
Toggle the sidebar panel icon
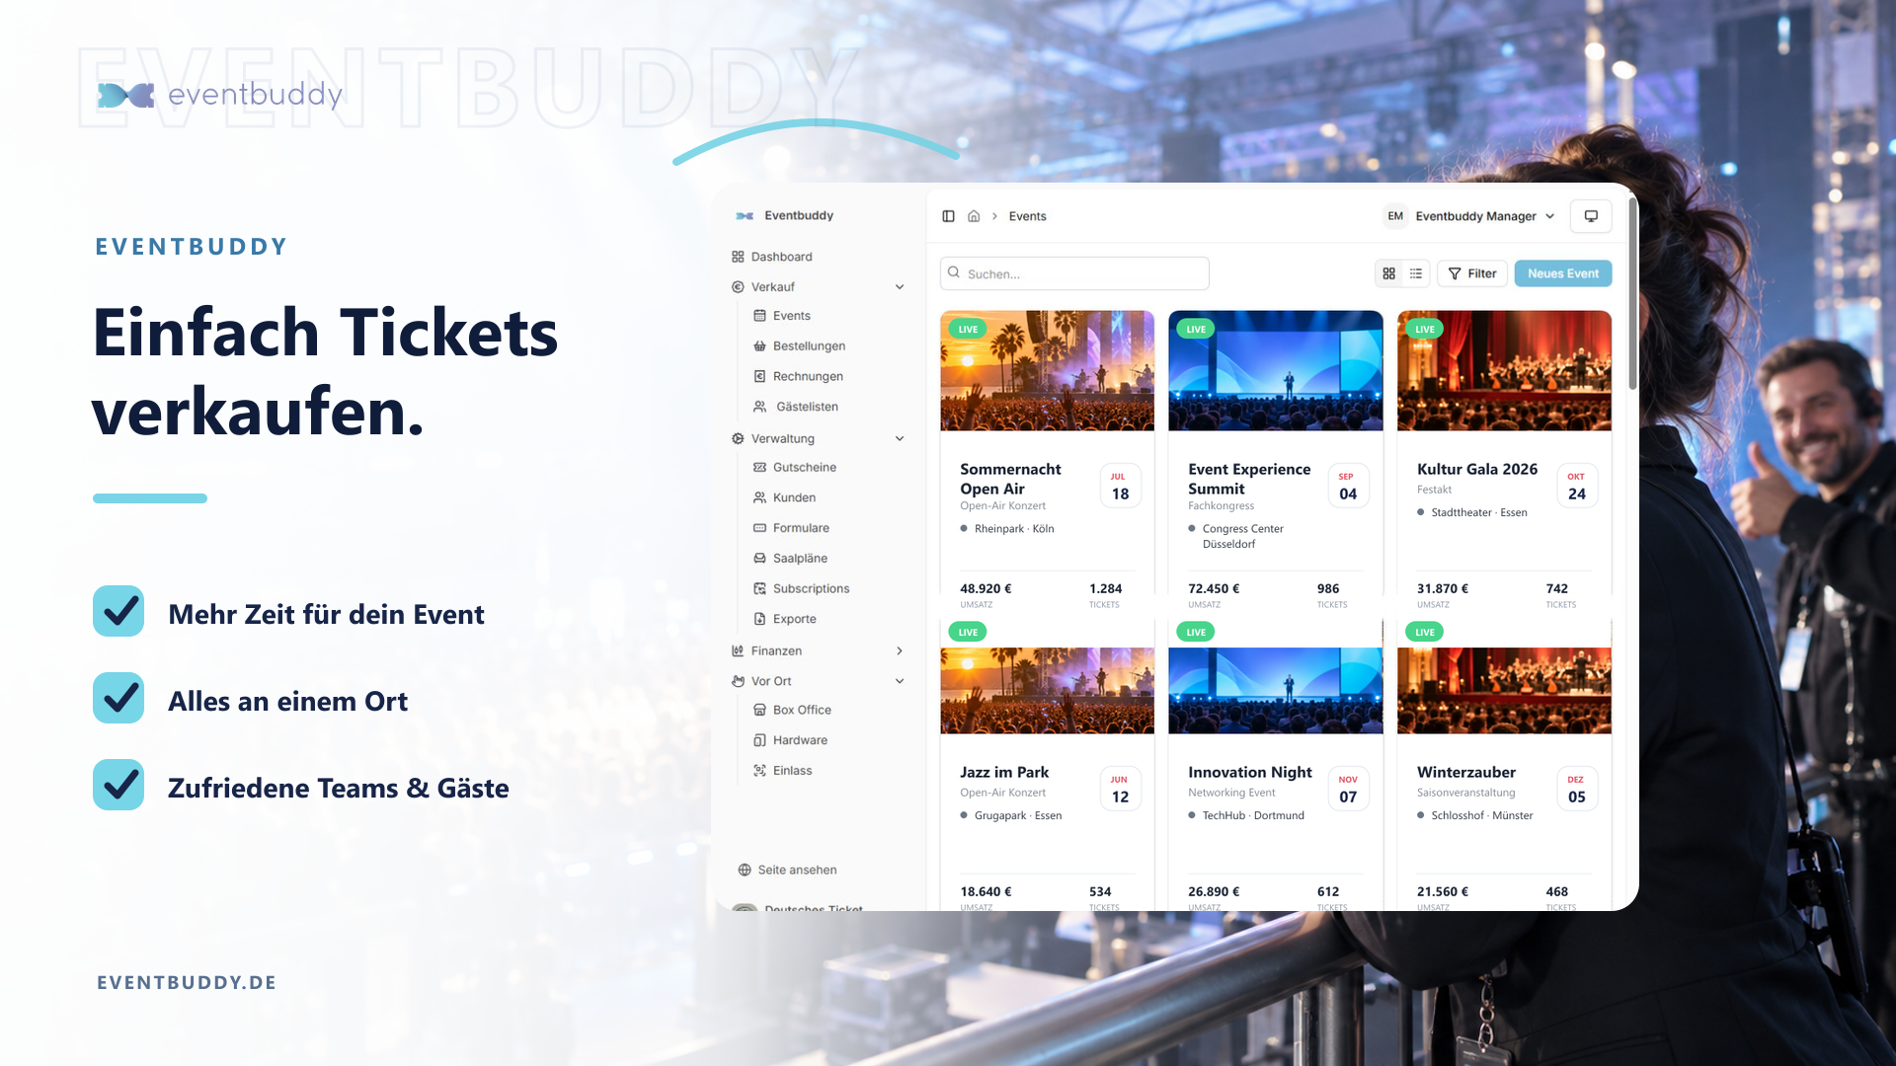click(948, 216)
